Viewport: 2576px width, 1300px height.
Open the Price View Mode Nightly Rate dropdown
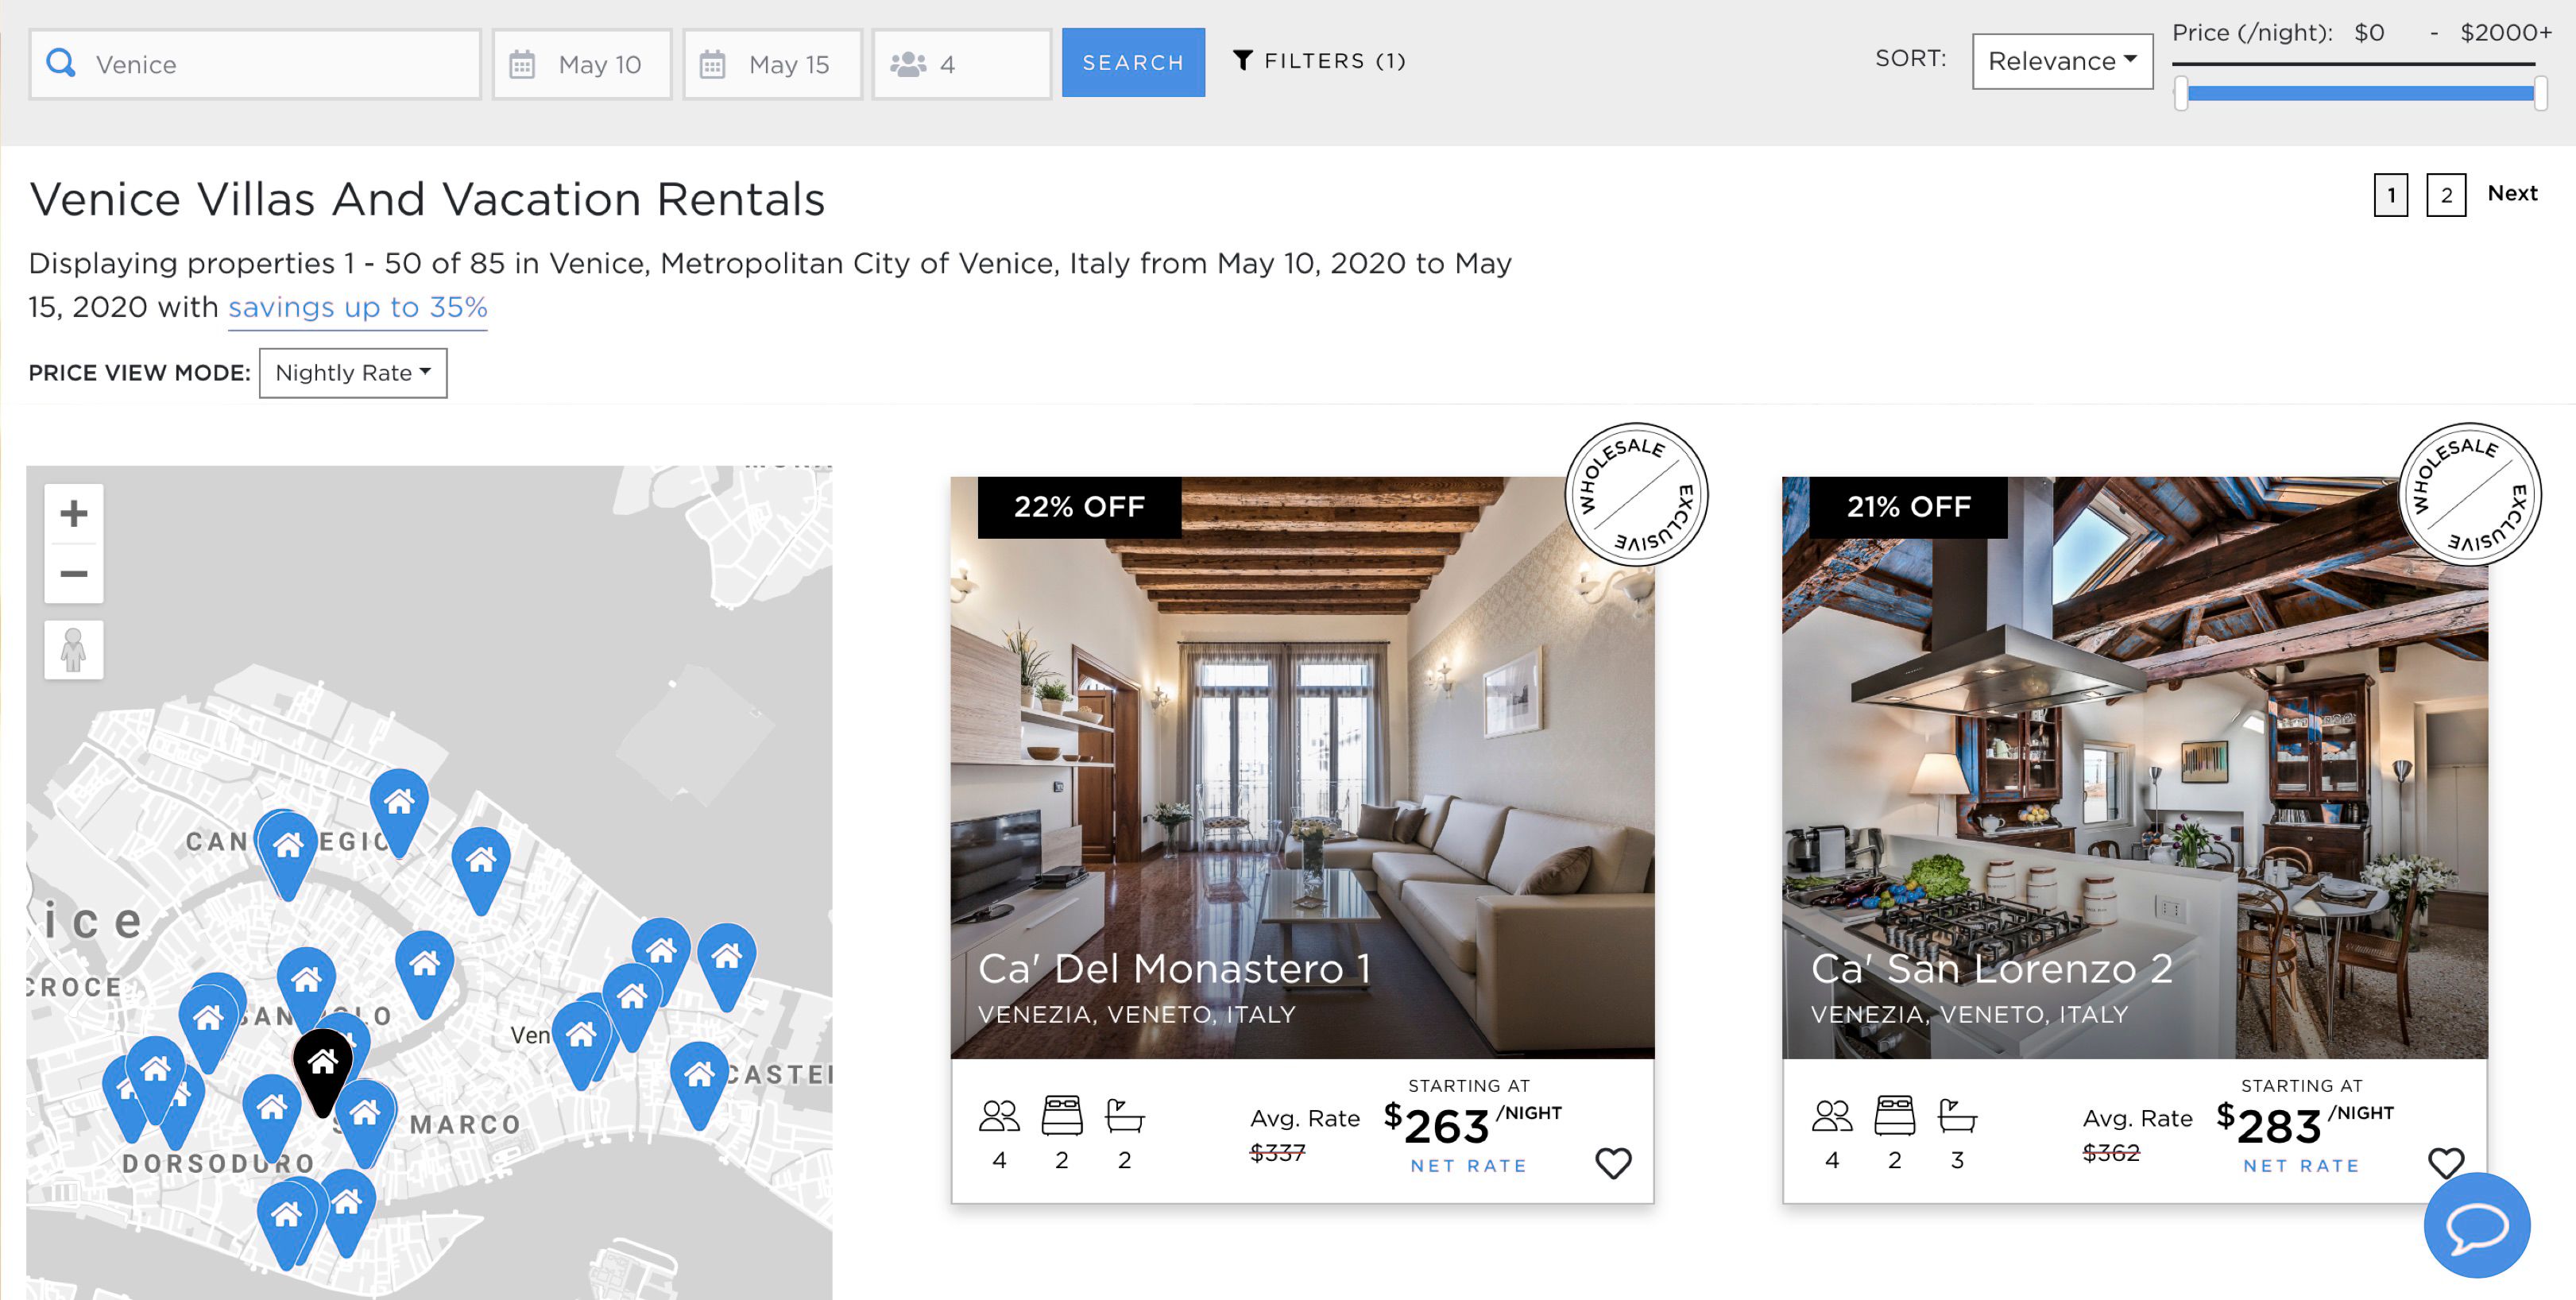click(353, 373)
